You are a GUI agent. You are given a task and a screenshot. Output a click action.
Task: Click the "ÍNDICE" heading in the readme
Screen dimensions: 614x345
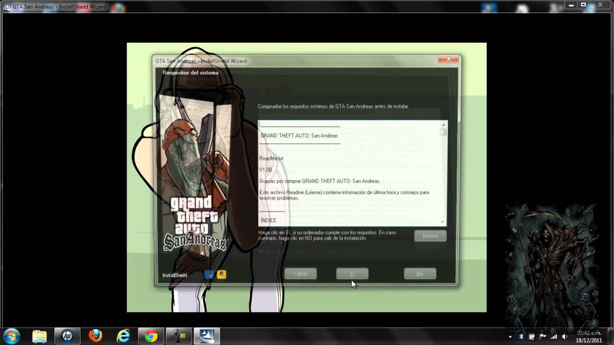[x=268, y=220]
